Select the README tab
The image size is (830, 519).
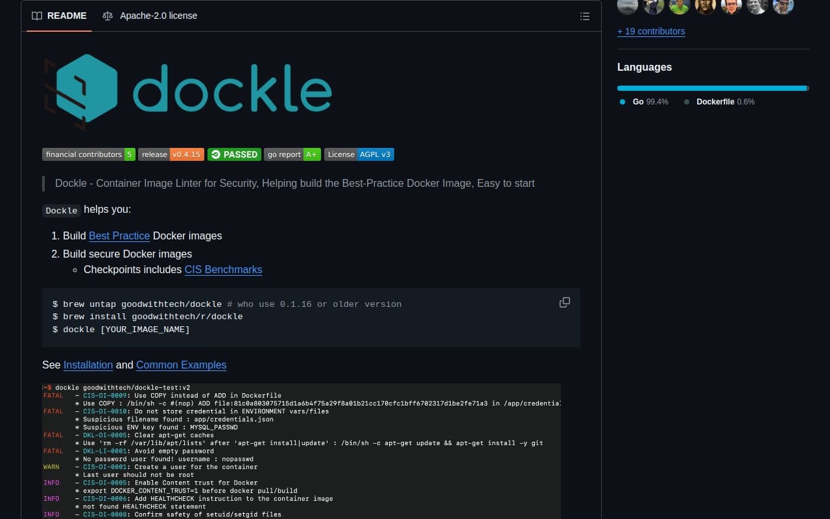click(x=67, y=16)
